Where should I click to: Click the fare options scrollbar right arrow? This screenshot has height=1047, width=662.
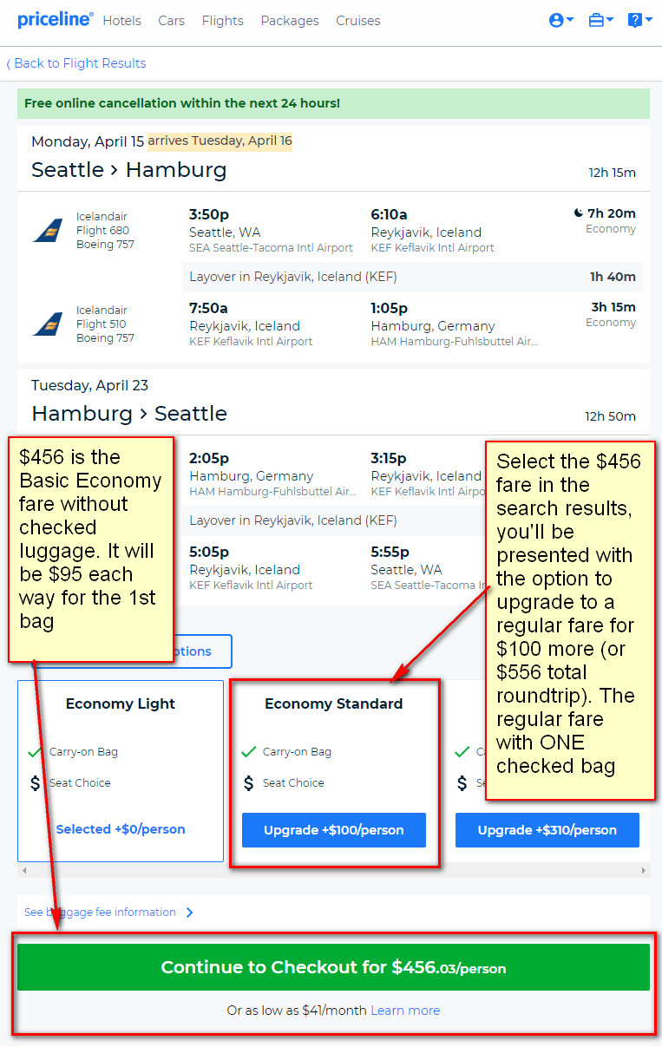pyautogui.click(x=644, y=870)
